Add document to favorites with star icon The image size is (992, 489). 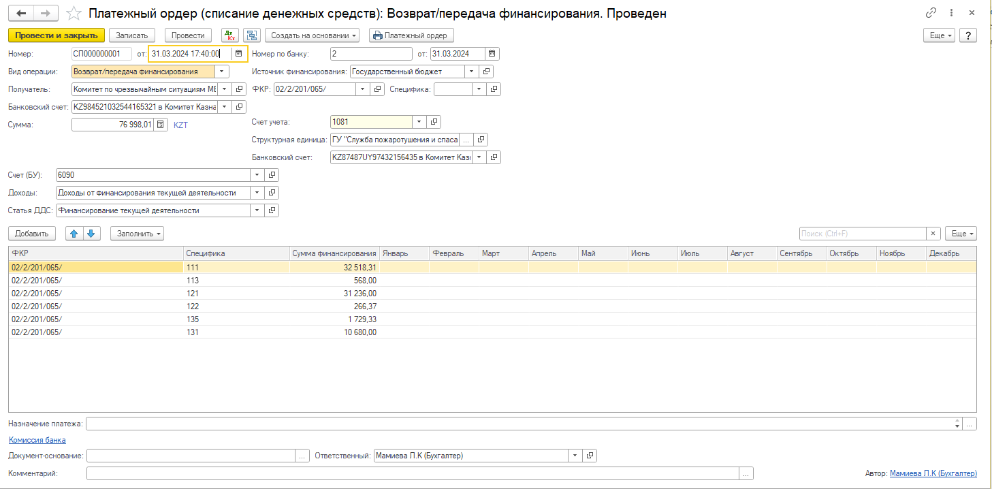click(74, 14)
